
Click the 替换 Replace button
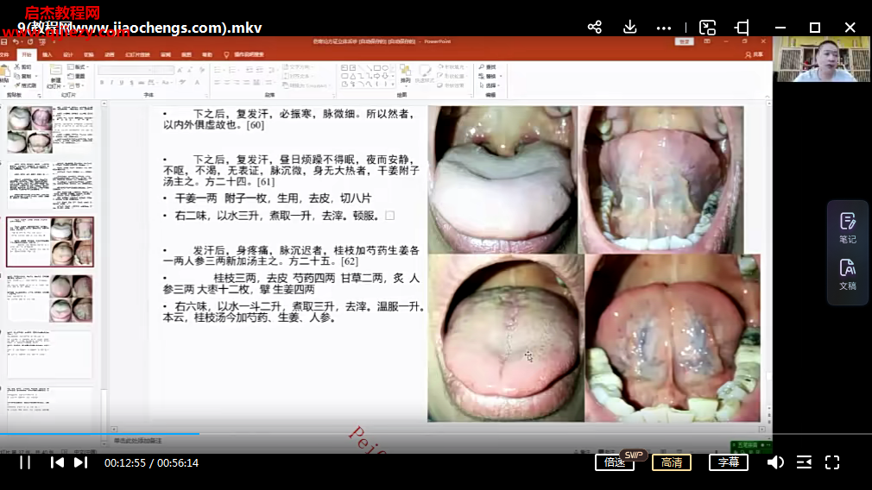click(x=490, y=76)
